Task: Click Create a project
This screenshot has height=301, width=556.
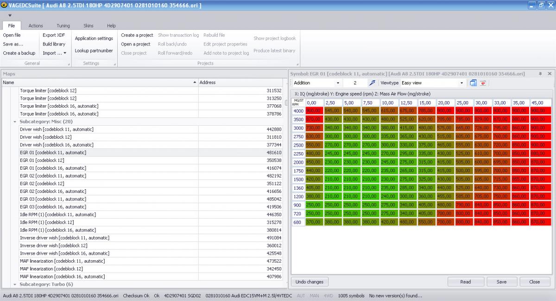Action: tap(137, 35)
